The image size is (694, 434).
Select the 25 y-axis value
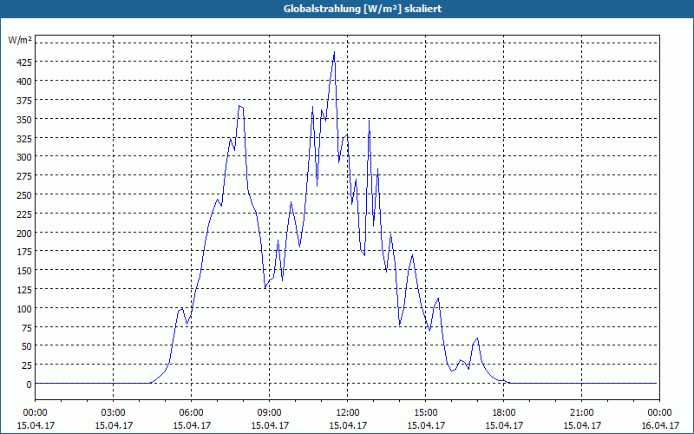26,365
